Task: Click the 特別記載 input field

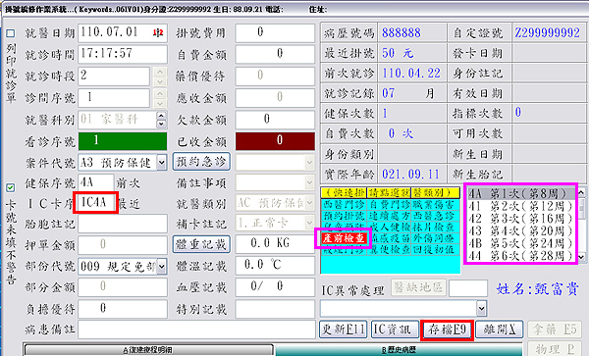Action: pos(275,309)
